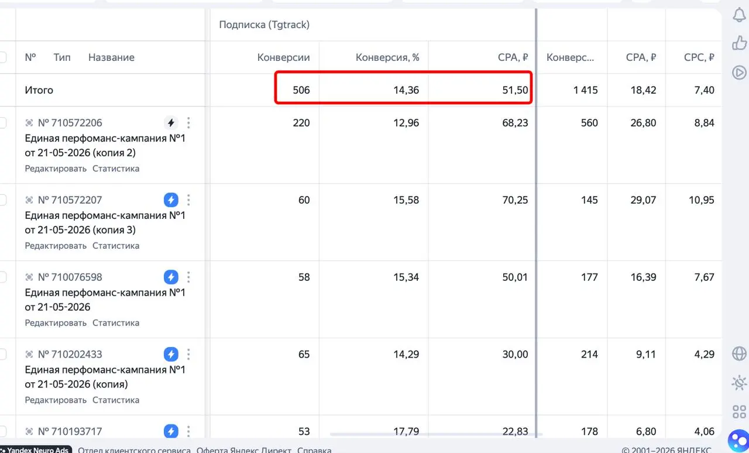Open campaign title ending (копия 2)
749x453 pixels.
105,146
